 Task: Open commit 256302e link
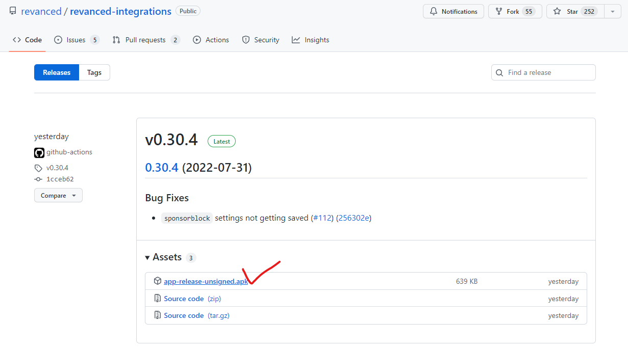click(354, 218)
